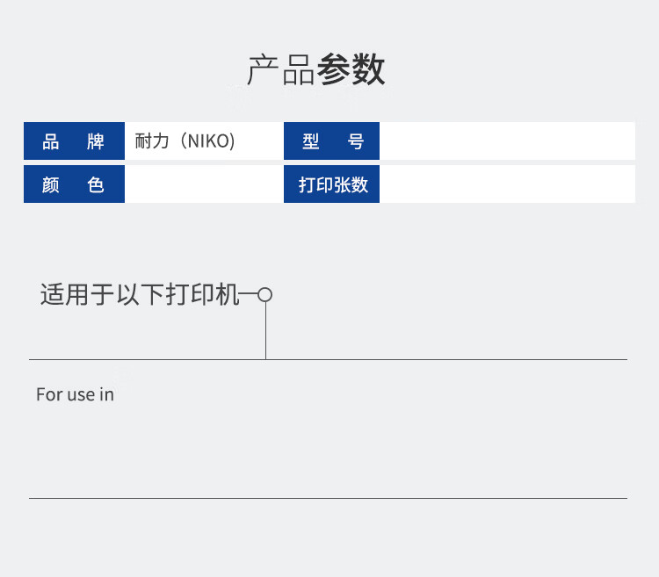Click the NIKO text in parentheses

point(211,141)
